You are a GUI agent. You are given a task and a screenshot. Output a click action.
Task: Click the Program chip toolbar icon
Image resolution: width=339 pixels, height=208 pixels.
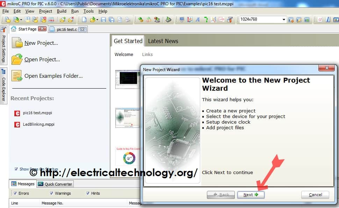(x=168, y=20)
